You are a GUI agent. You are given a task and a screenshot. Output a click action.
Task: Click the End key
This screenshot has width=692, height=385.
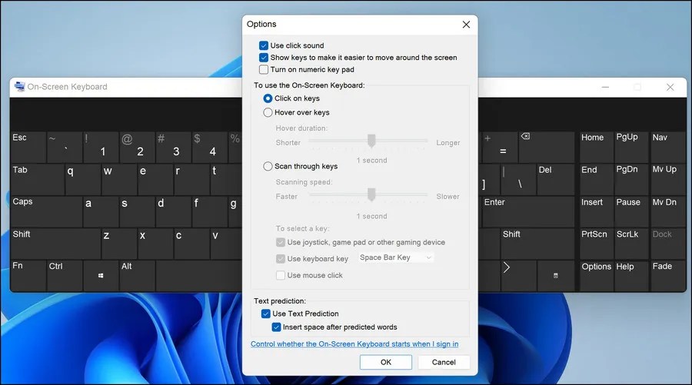(x=596, y=179)
